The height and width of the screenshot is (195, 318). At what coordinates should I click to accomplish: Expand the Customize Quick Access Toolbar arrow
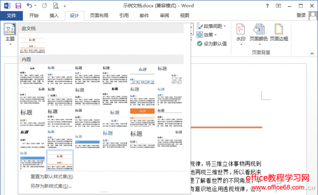pos(65,6)
